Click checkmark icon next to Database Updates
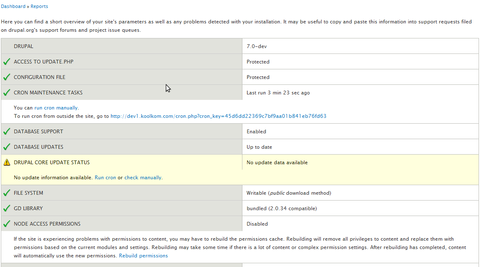The height and width of the screenshot is (267, 484). [x=7, y=147]
